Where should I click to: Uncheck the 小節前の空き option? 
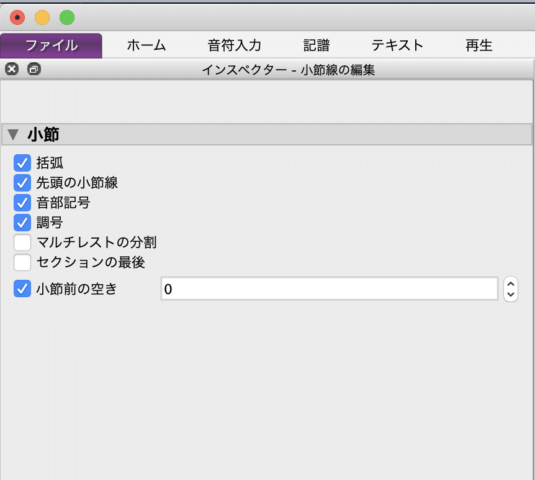(x=22, y=288)
